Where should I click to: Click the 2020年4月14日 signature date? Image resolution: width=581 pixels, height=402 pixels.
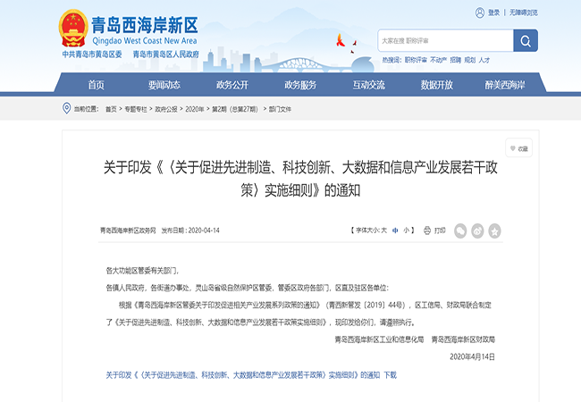tap(473, 356)
